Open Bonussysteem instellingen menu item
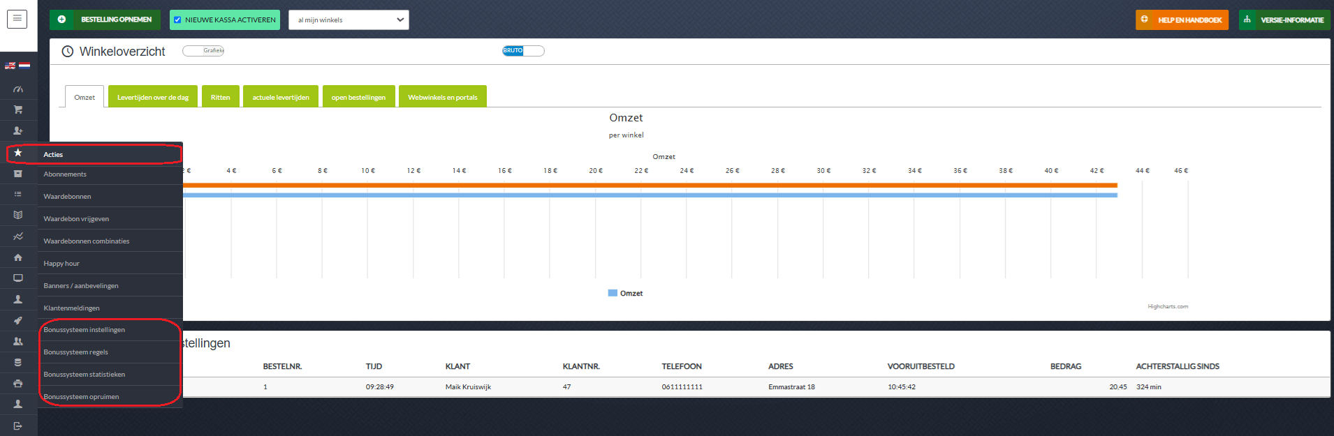 pos(110,330)
